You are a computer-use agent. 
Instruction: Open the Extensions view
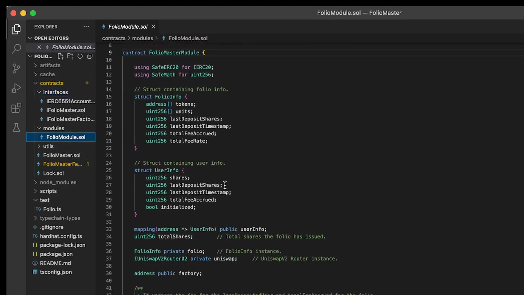(x=16, y=108)
